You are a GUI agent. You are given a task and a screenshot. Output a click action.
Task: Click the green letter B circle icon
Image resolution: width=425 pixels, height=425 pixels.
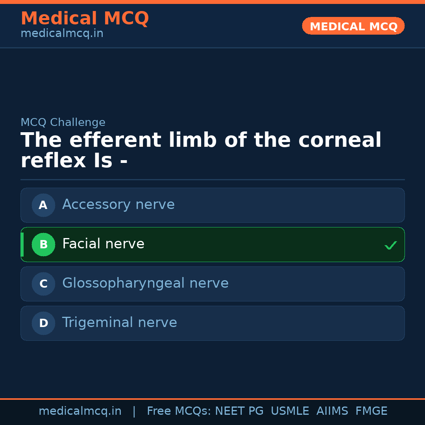(43, 244)
